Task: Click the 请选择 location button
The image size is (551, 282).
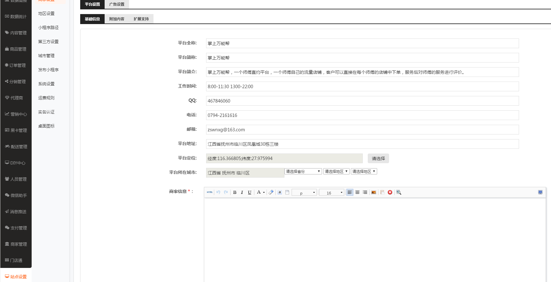Action: (x=378, y=159)
